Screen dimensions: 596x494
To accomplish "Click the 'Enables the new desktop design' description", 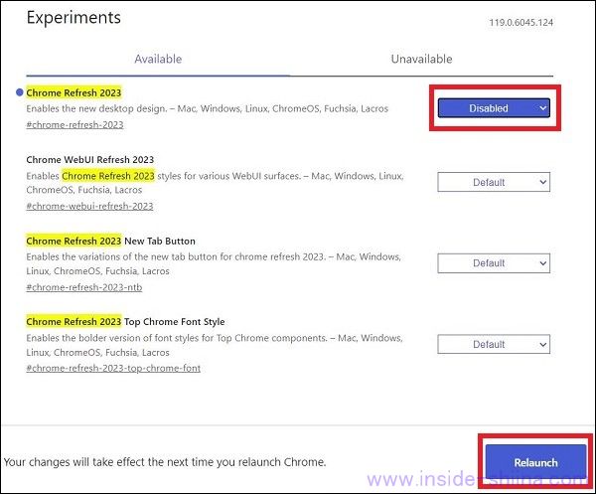I will tap(208, 108).
